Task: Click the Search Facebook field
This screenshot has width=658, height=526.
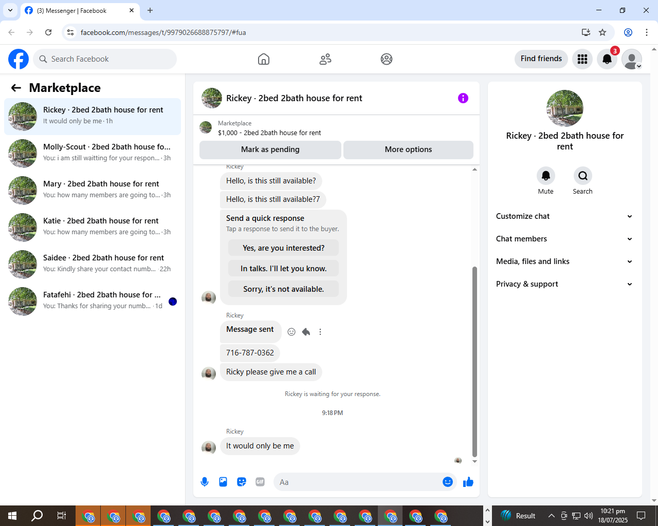Action: click(x=105, y=59)
